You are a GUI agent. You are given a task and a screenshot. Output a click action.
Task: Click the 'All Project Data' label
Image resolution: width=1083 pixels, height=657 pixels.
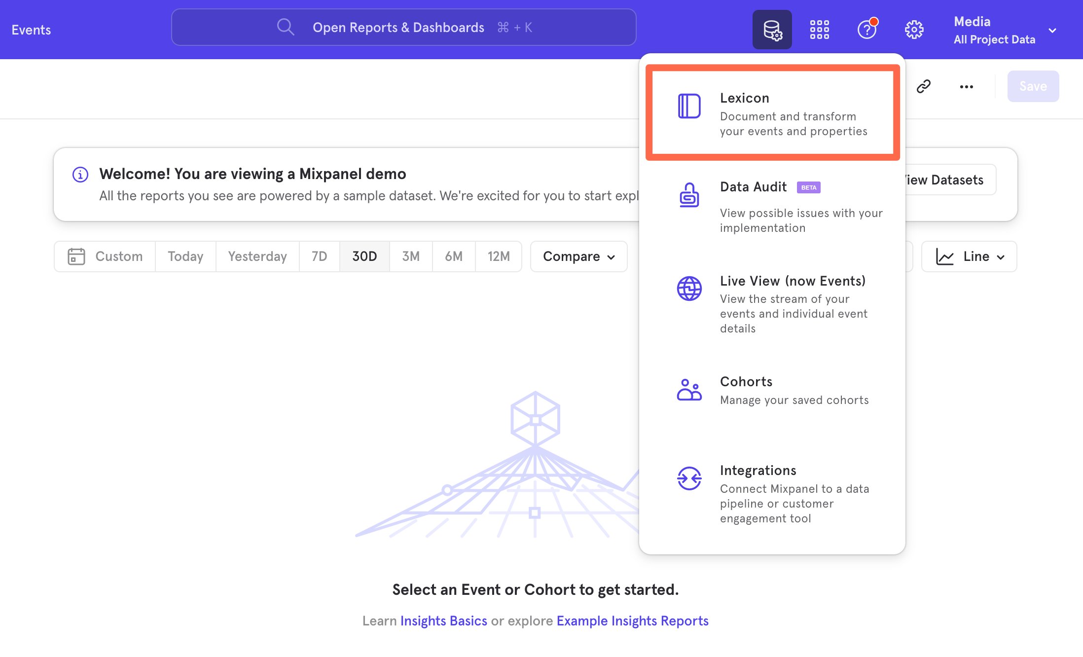[x=994, y=39]
